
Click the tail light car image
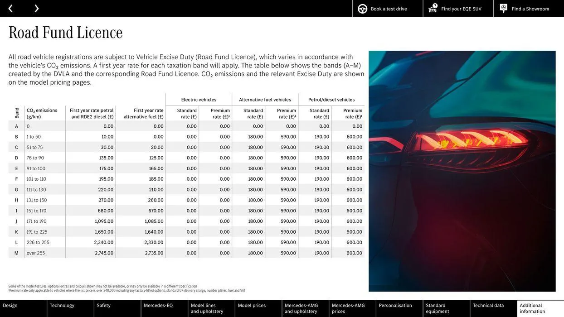[462, 171]
